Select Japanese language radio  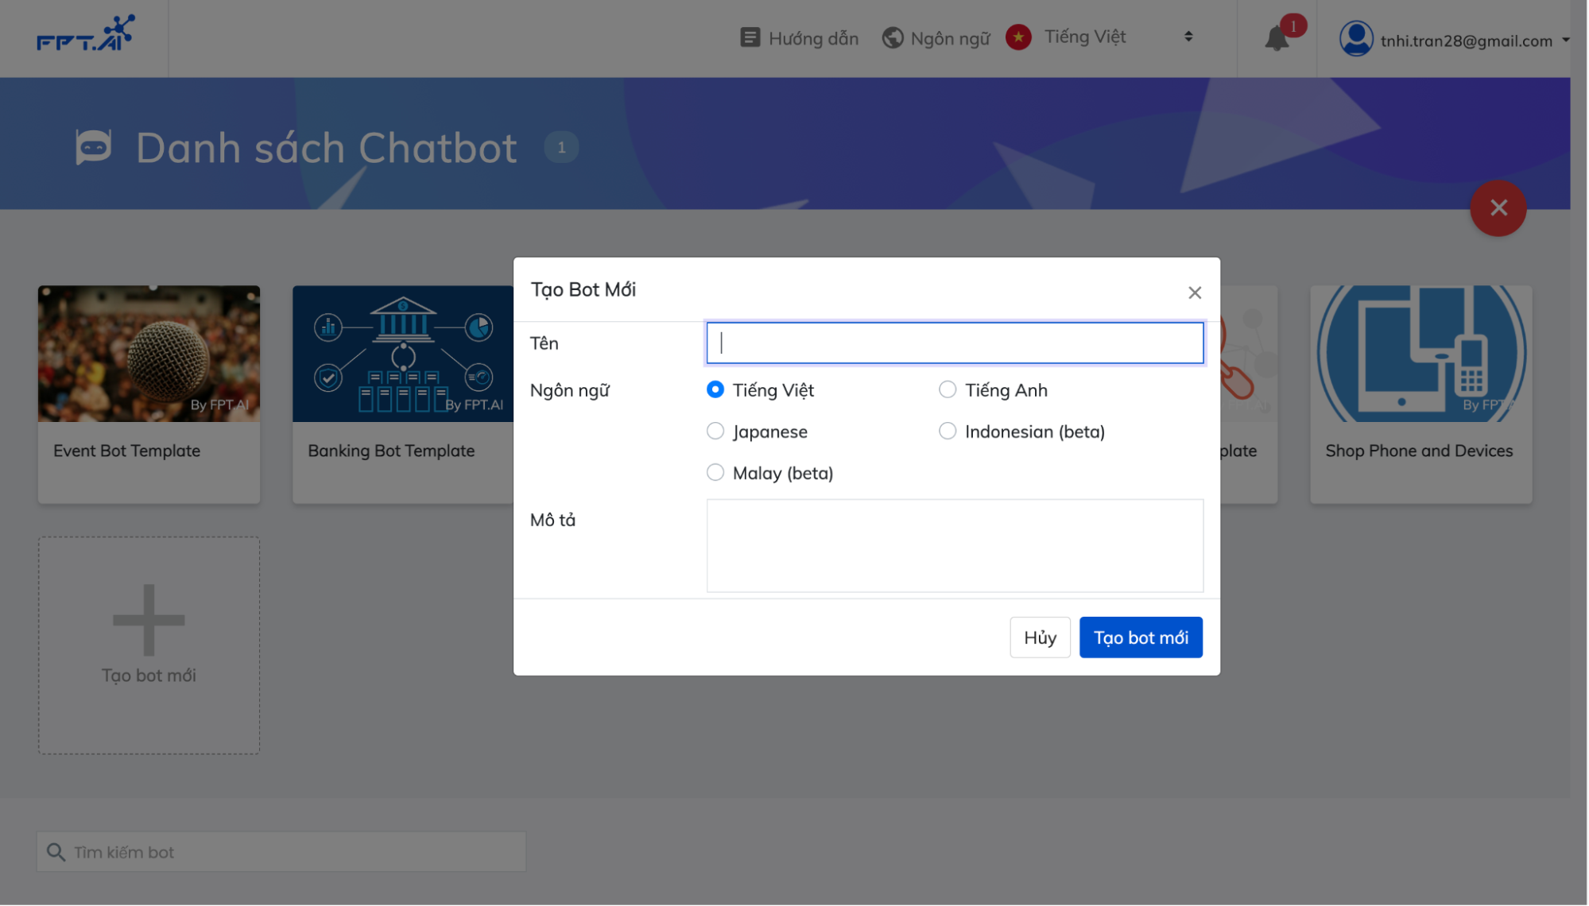(715, 431)
